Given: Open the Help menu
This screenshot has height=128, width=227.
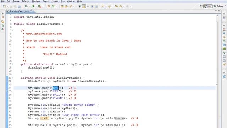Looking at the screenshot, I should (79, 1).
